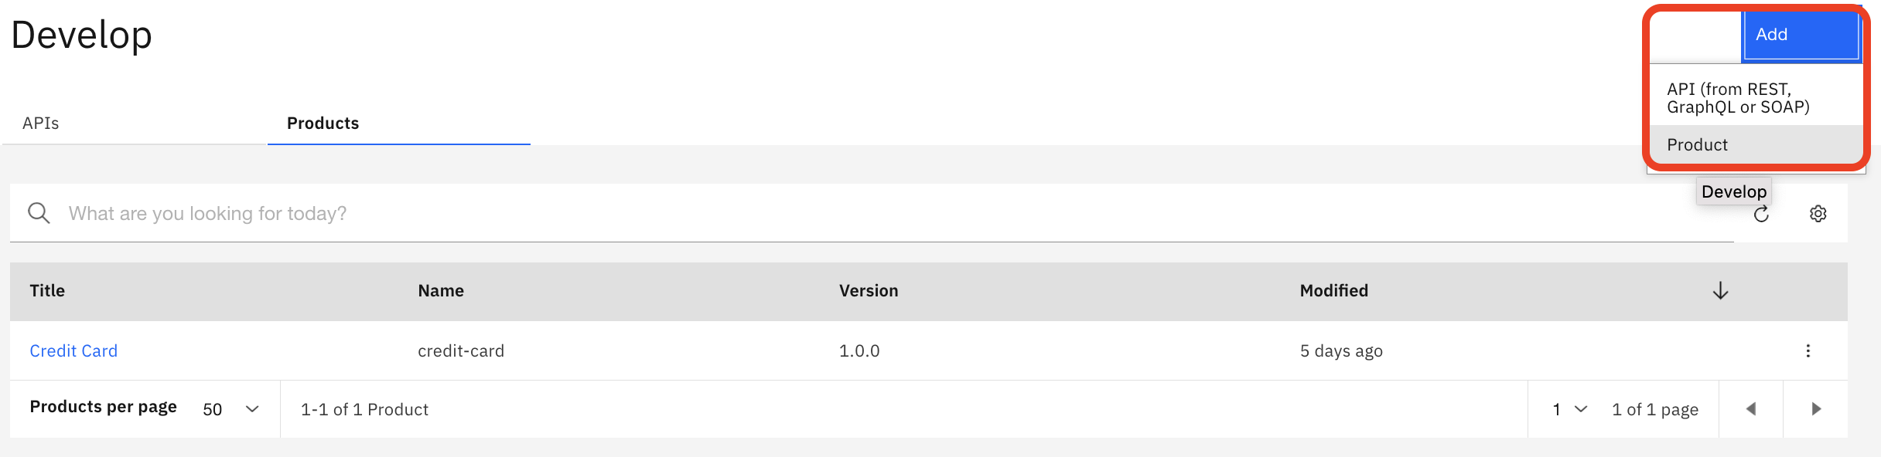Click the Name column header

click(440, 291)
